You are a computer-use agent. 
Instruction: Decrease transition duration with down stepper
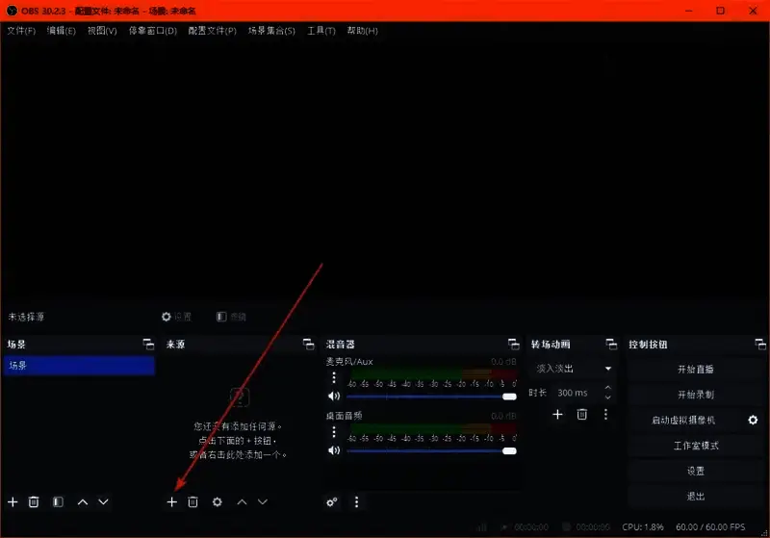(x=608, y=397)
